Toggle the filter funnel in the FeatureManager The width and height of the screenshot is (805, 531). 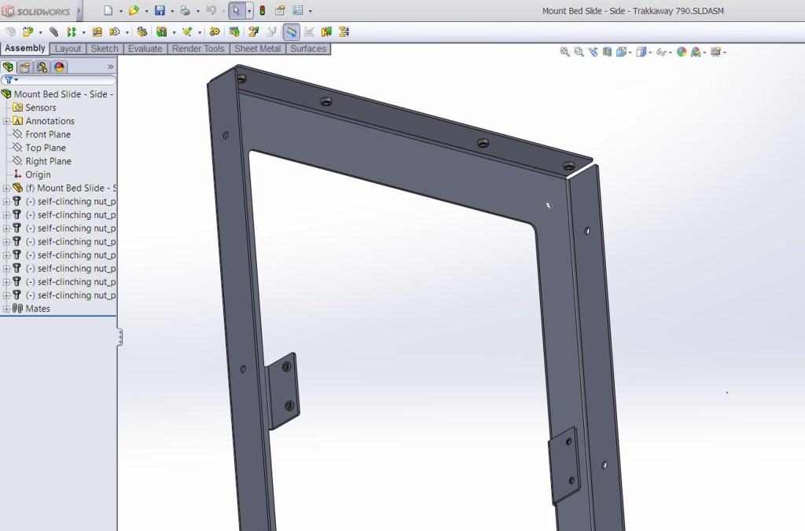click(x=9, y=79)
